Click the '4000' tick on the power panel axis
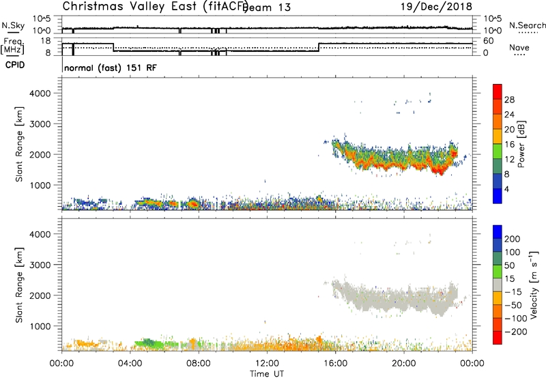Screen dimensions: 546x378 click(x=40, y=93)
